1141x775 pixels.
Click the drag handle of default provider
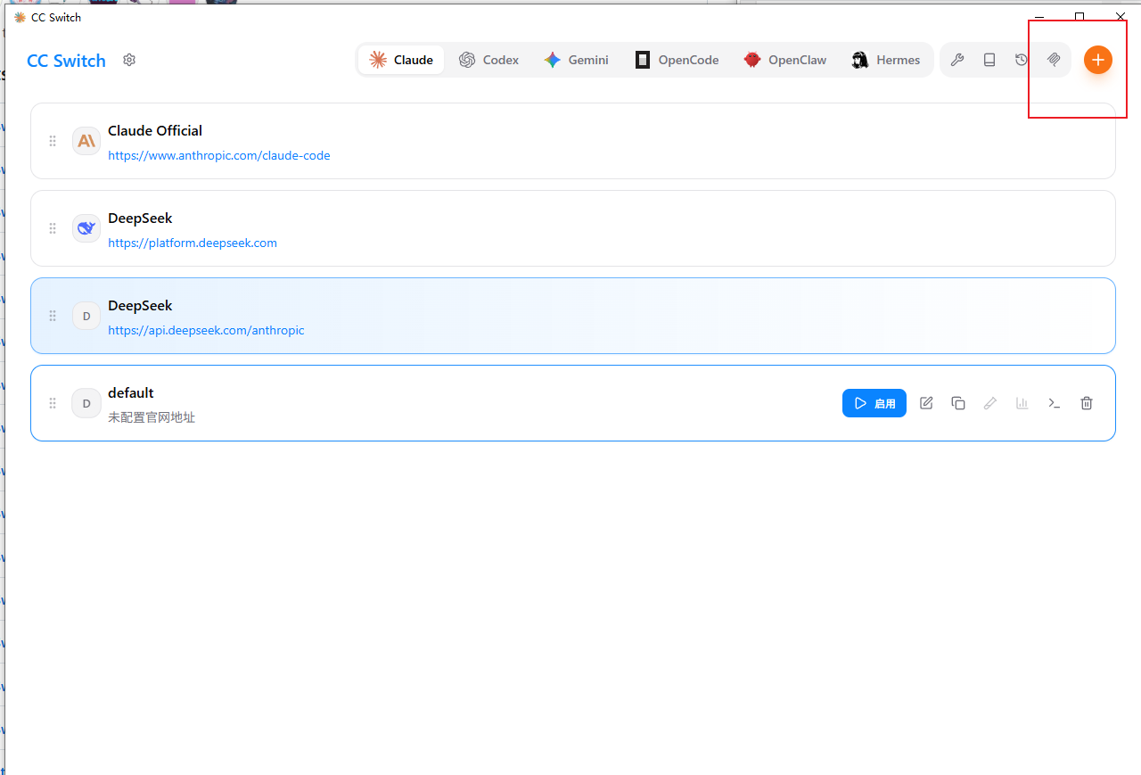tap(53, 403)
